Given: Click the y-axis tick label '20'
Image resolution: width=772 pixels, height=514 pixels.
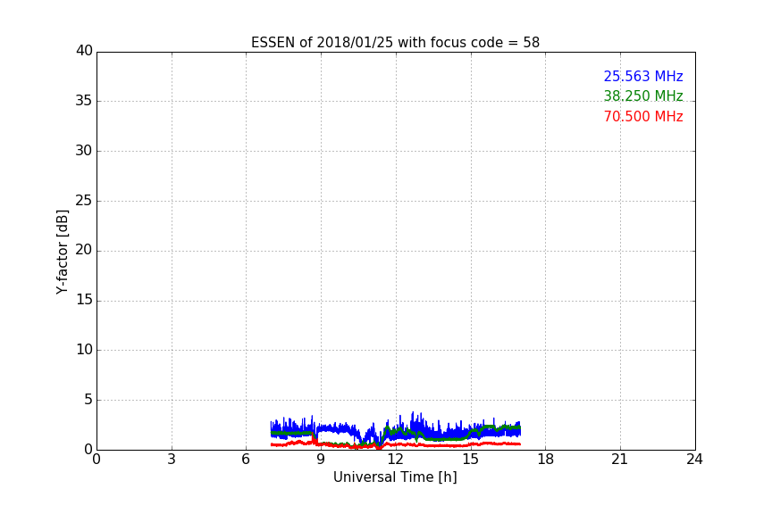Looking at the screenshot, I should pos(84,250).
